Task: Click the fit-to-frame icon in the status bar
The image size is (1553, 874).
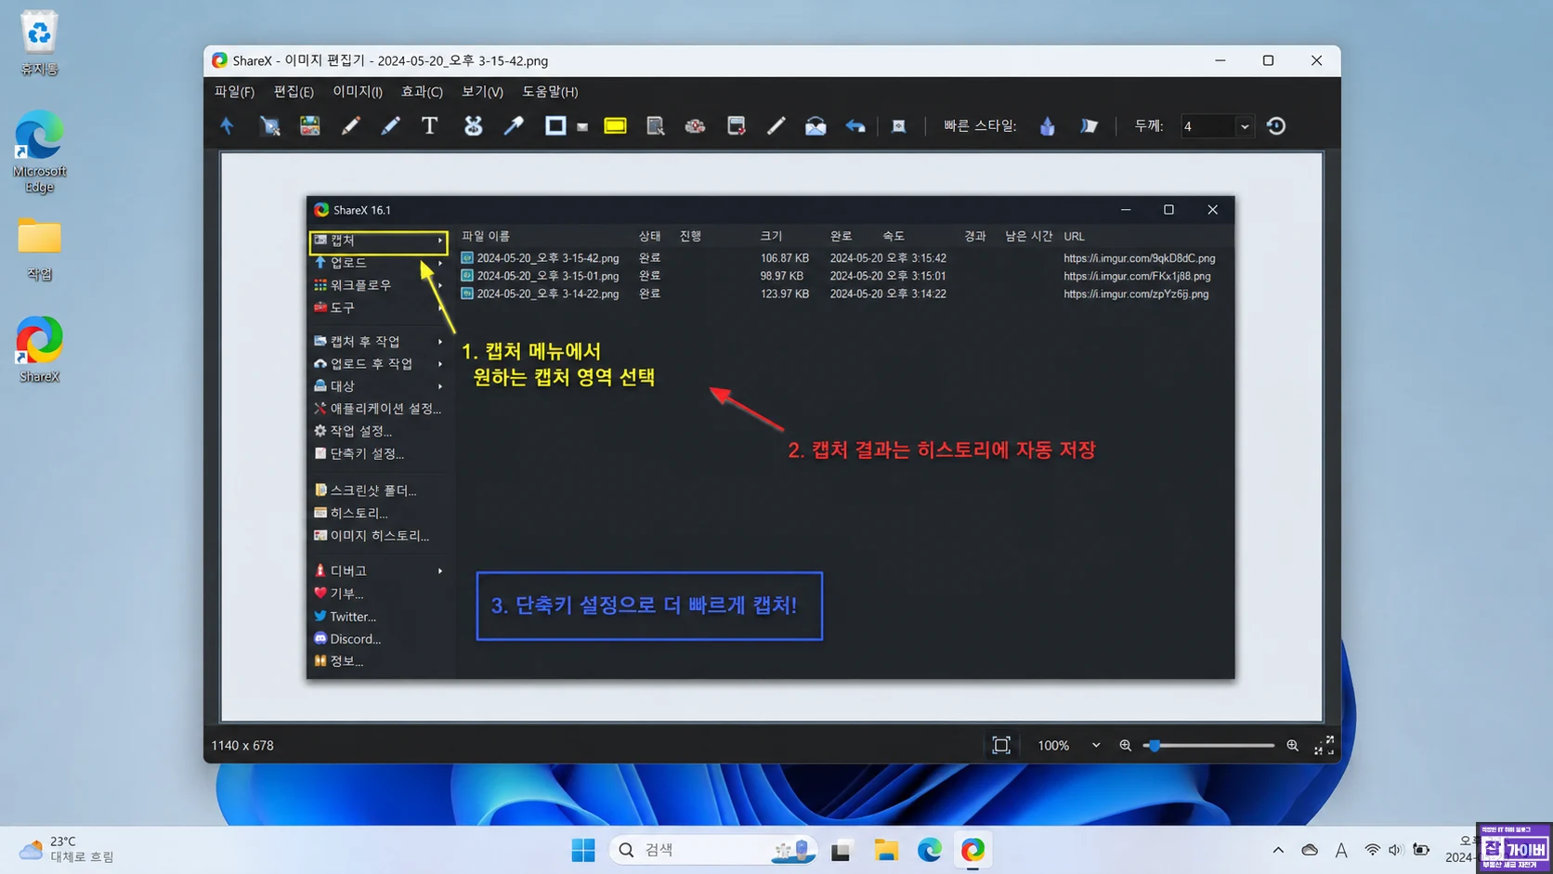Action: coord(1001,745)
